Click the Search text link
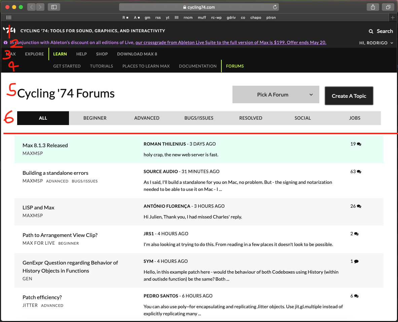The height and width of the screenshot is (322, 398). pyautogui.click(x=385, y=31)
